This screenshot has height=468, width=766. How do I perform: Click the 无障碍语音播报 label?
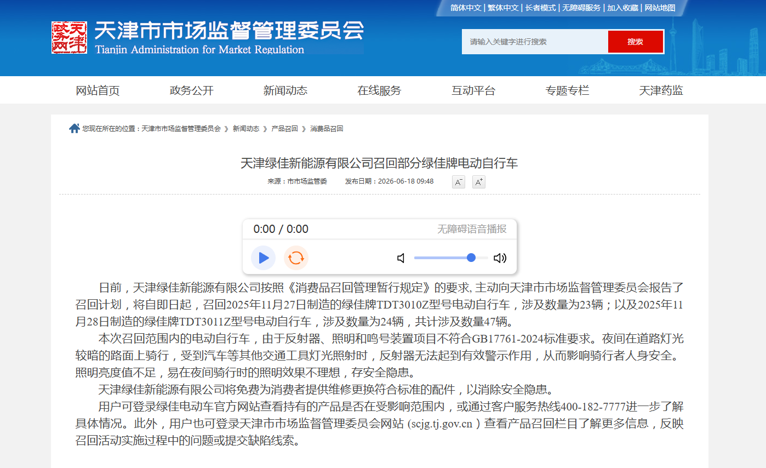point(472,229)
